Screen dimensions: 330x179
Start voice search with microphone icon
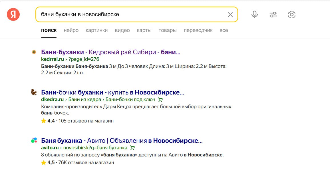(x=254, y=15)
